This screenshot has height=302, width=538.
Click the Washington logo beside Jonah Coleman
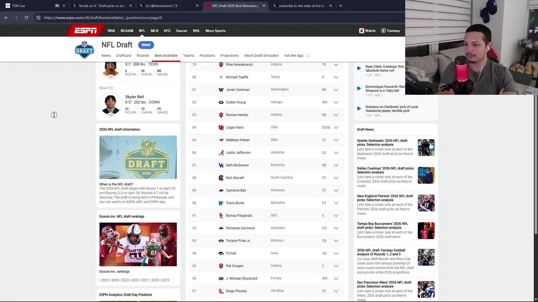point(221,90)
